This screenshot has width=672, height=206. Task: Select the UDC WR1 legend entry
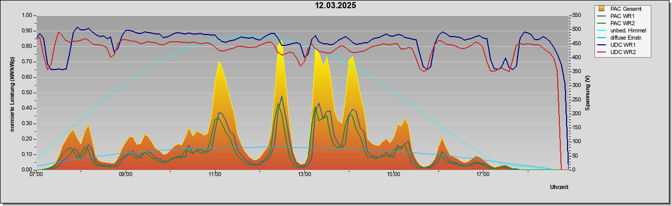(622, 45)
